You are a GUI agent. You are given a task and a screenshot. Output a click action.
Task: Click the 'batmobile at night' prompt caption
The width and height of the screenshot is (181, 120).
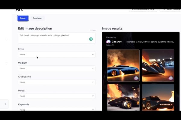150,42
